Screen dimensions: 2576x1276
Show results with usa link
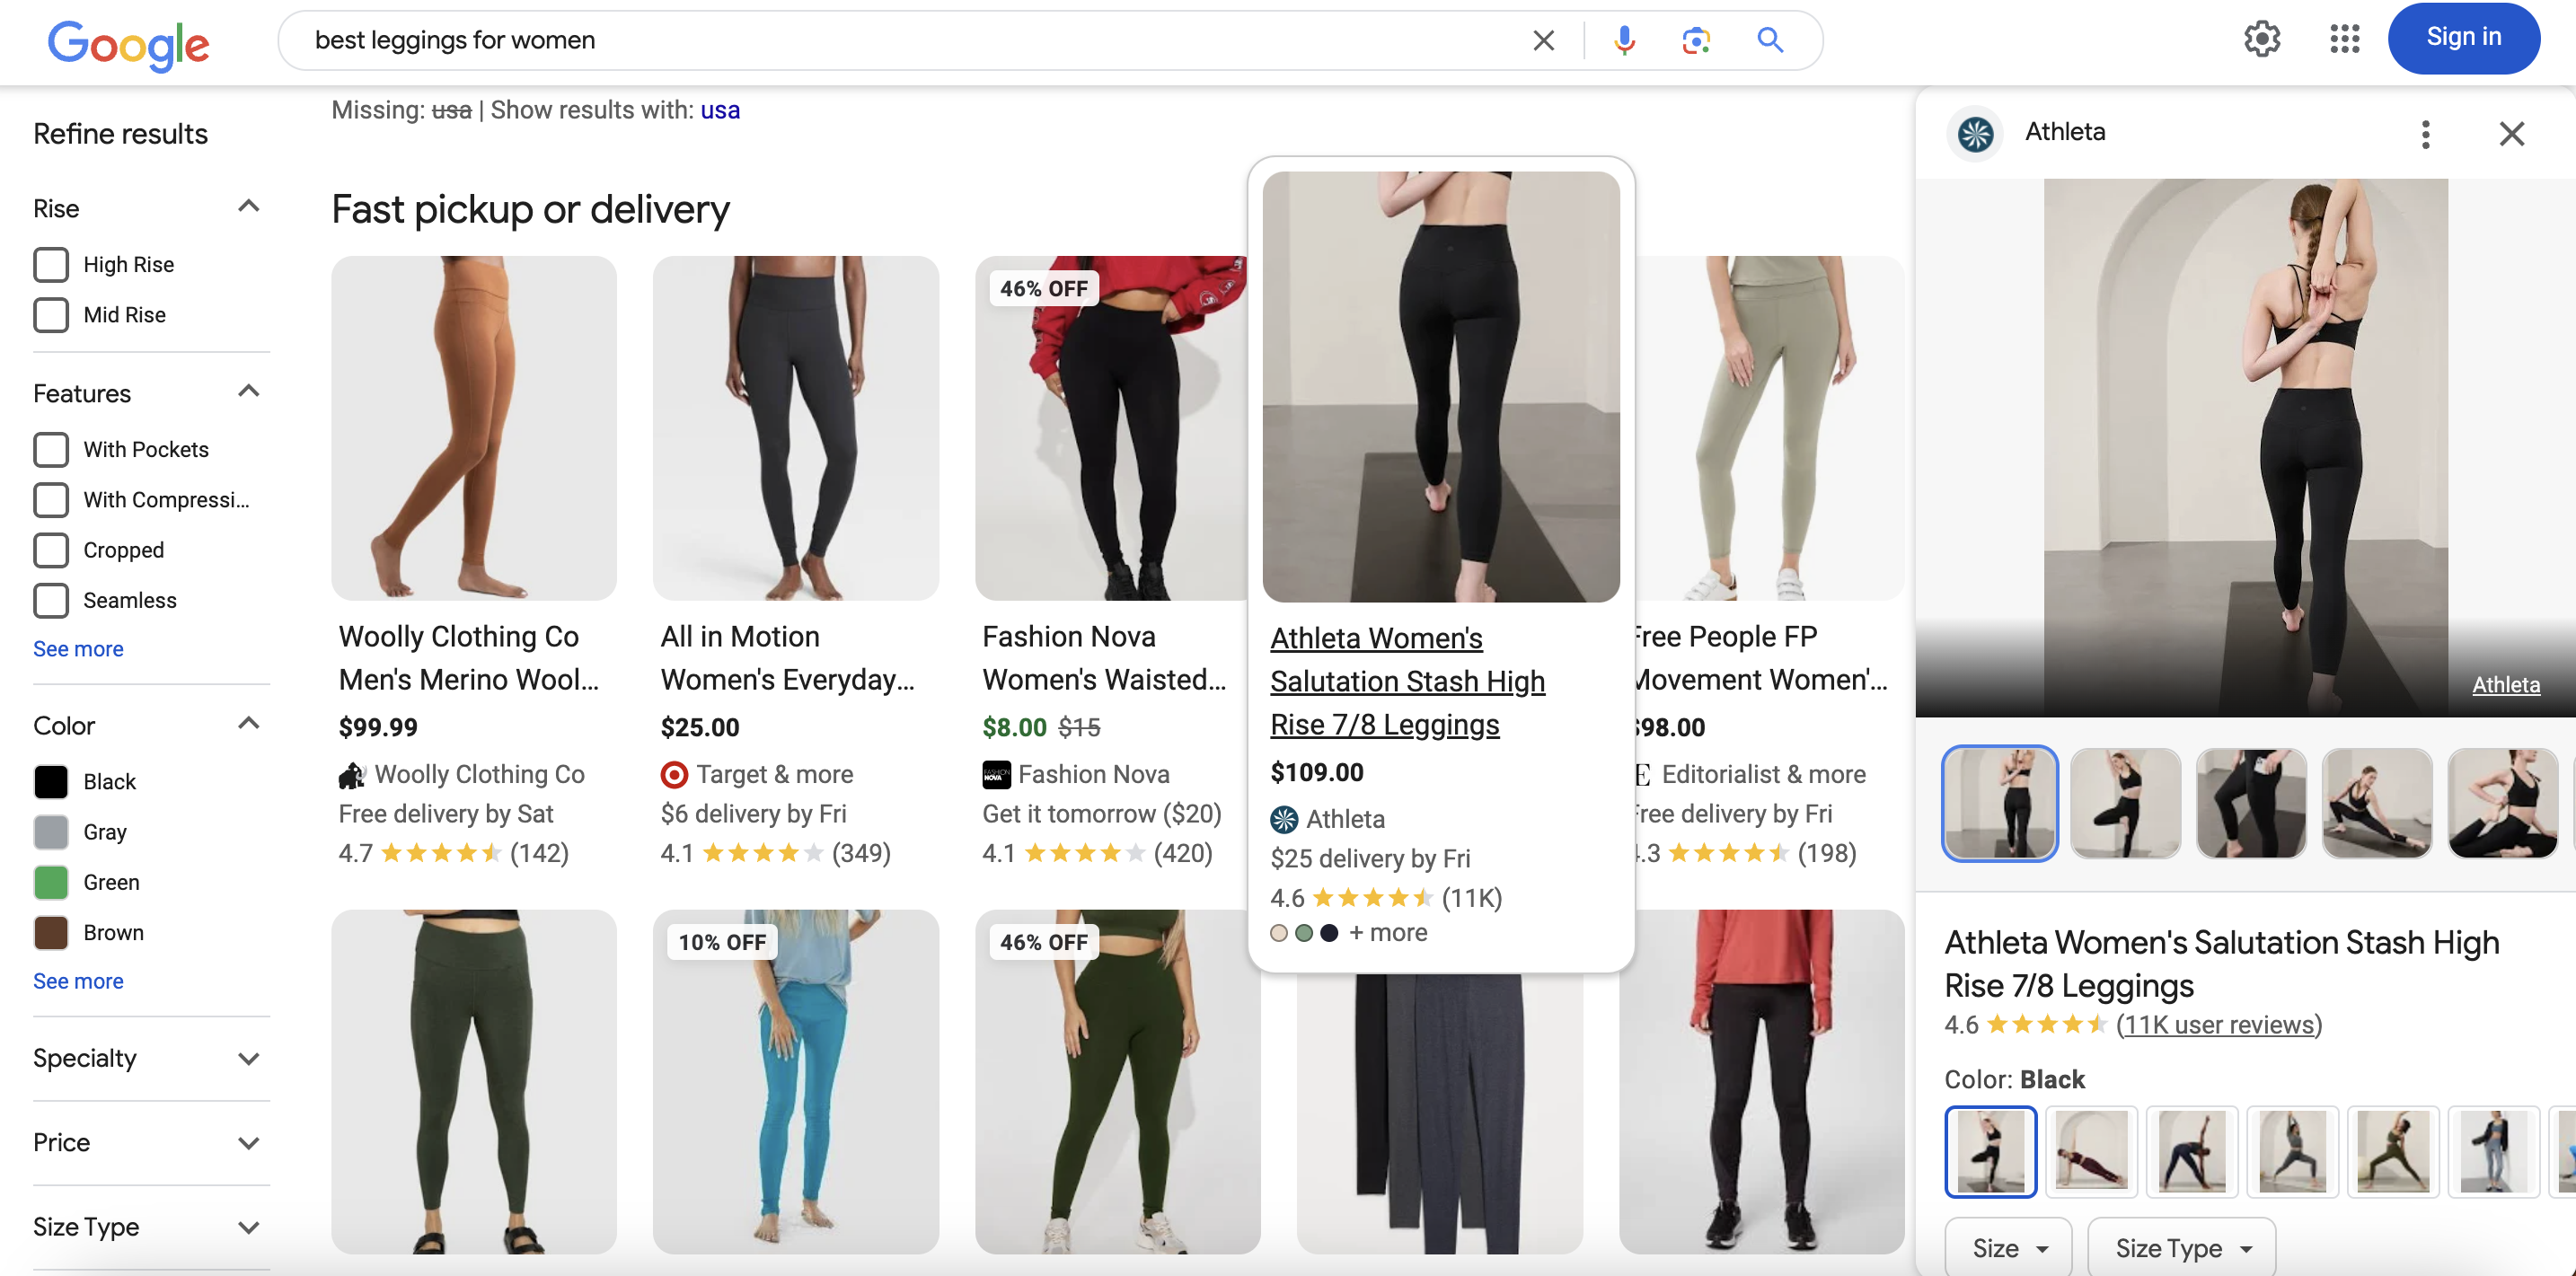point(720,110)
